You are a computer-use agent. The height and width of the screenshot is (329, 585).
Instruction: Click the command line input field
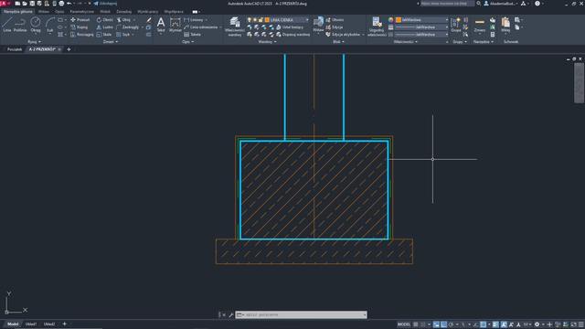coord(301,314)
